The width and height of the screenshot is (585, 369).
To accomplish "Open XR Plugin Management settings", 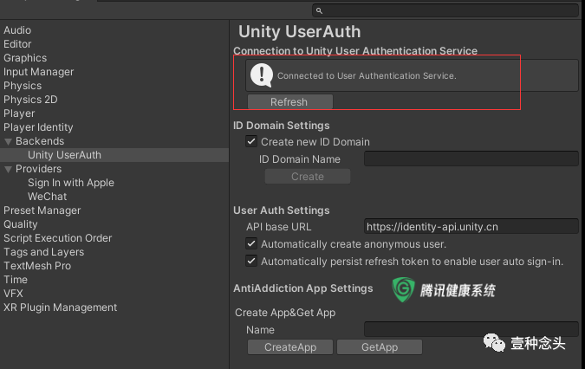I will click(61, 307).
